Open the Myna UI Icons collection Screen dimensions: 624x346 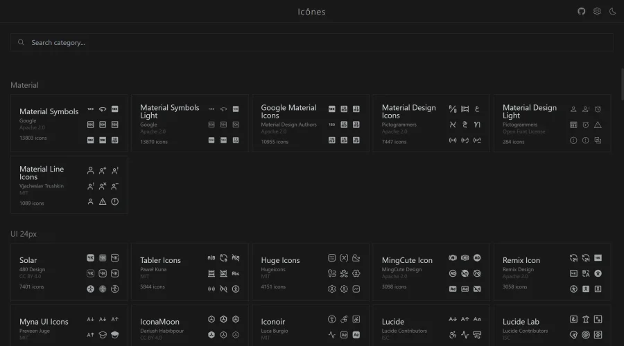point(69,325)
